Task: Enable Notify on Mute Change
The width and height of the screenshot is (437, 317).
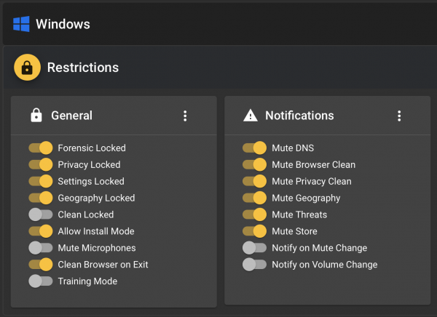Action: point(254,248)
